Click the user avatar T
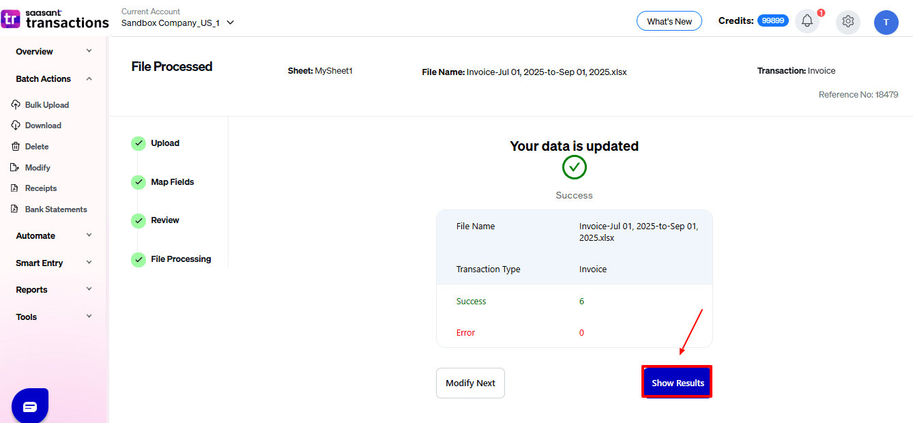This screenshot has height=423, width=913. coord(886,22)
